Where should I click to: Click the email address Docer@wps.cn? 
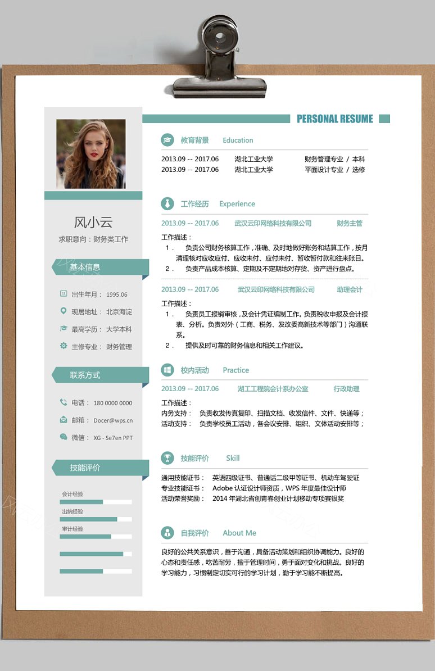coord(113,421)
